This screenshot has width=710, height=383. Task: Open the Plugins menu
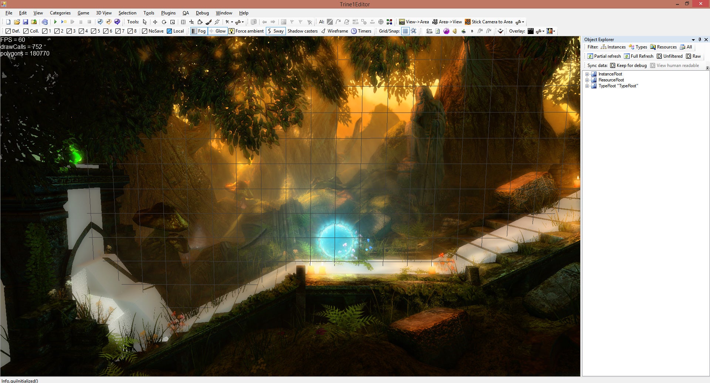(x=168, y=13)
